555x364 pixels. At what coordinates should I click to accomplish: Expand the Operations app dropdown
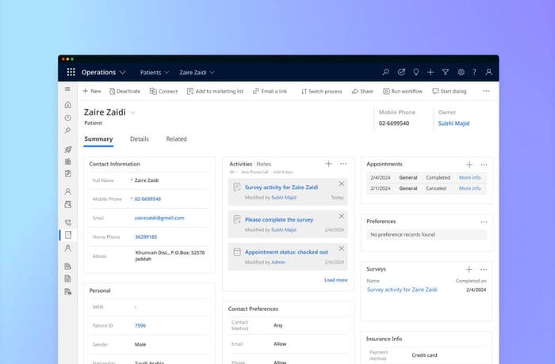(x=104, y=72)
